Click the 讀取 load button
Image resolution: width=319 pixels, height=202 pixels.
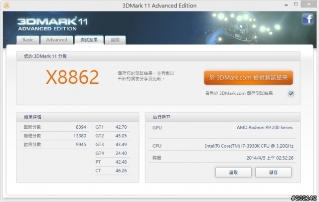[x=233, y=173]
